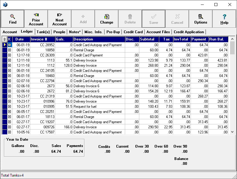Click the application icon in title bar

[x=5, y=5]
